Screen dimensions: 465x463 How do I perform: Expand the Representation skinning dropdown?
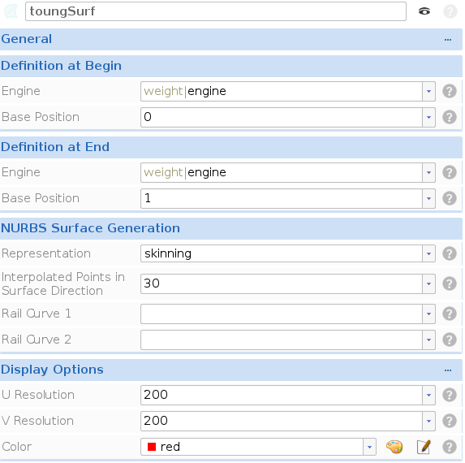tap(428, 253)
